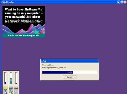Click the octagonal Low disk space icon
This screenshot has height=94, width=127.
(16, 92)
